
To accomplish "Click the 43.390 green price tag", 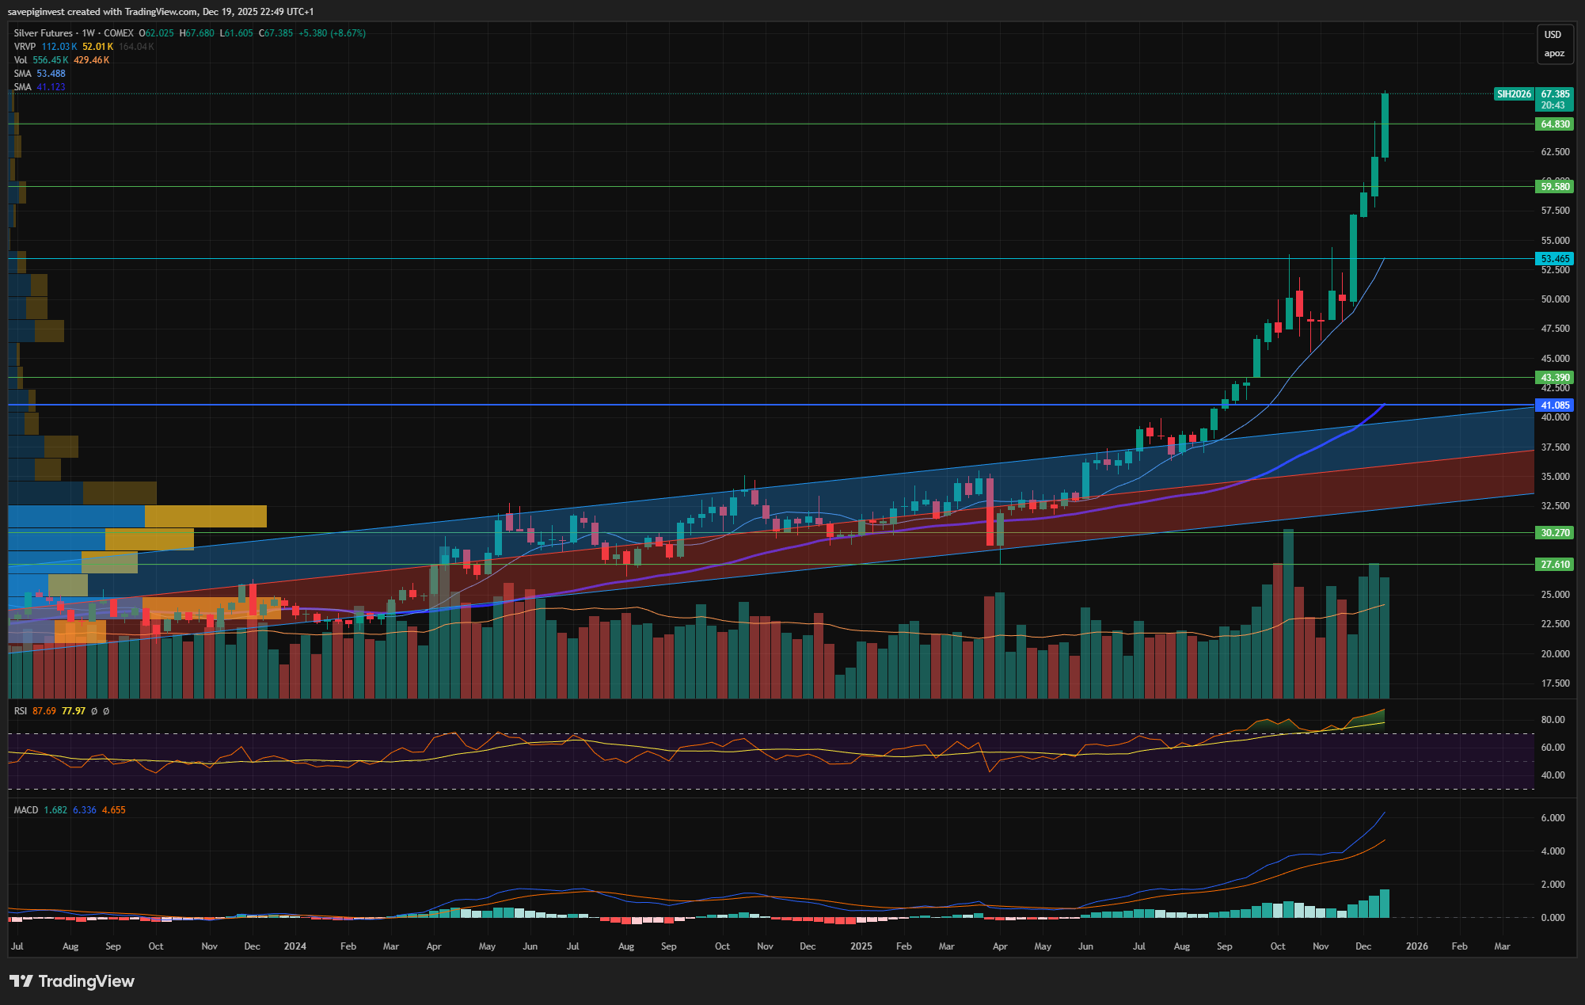I will click(1554, 378).
